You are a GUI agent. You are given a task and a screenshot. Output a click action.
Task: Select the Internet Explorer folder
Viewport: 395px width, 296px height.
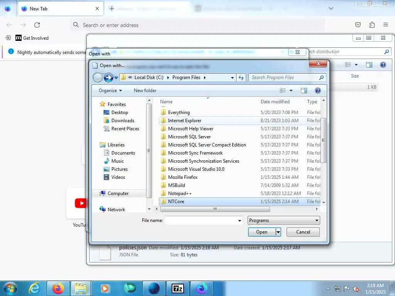click(184, 121)
